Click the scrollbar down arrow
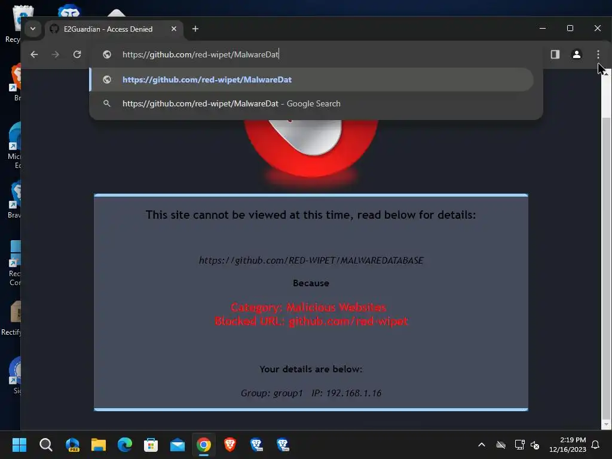Viewport: 612px width, 459px height. click(606, 424)
